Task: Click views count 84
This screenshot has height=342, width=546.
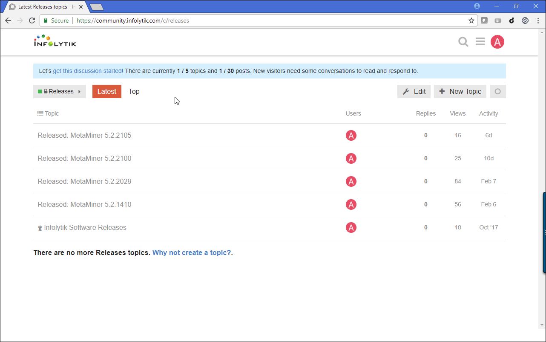Action: [458, 182]
